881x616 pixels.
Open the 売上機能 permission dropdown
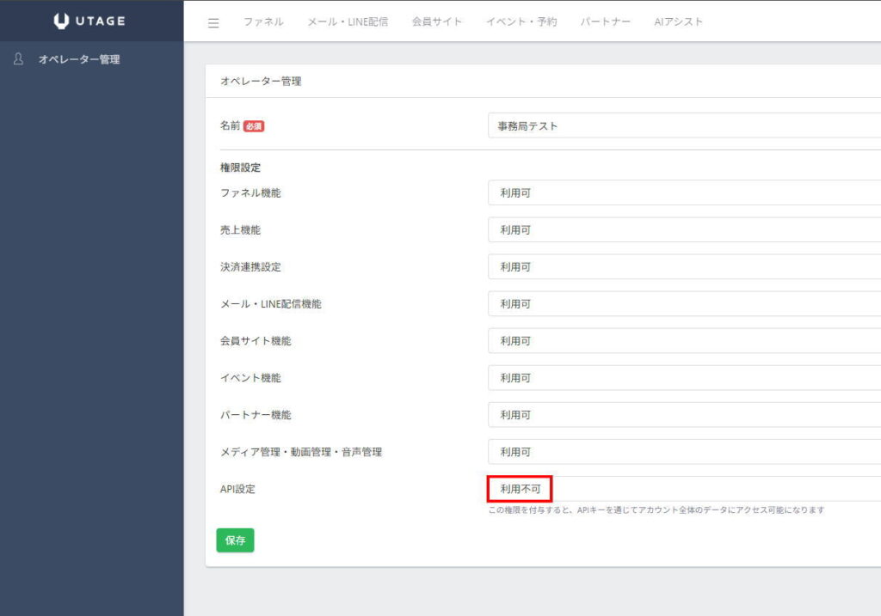click(x=684, y=230)
